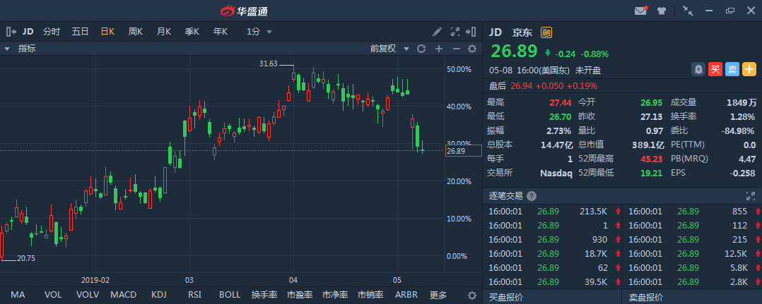This screenshot has height=304, width=762.
Task: Click the blue 卖 sell button
Action: [x=732, y=69]
